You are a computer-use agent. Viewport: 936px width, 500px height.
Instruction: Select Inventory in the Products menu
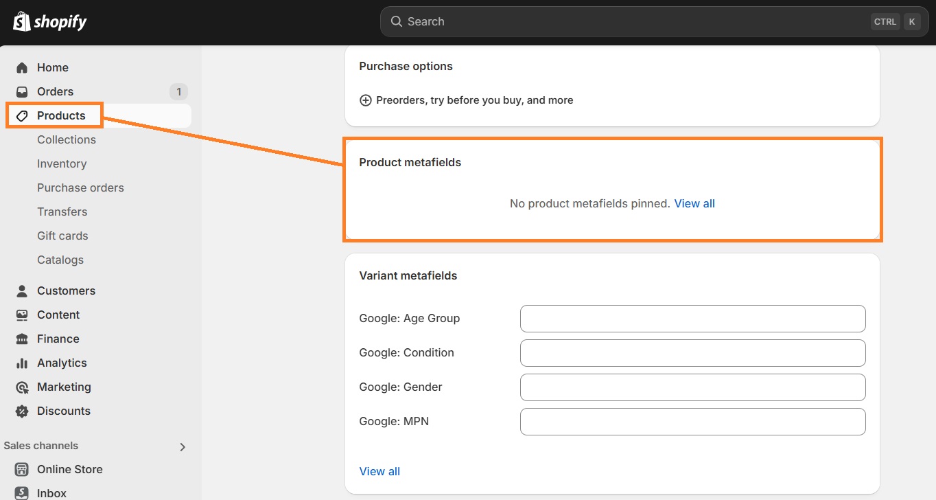(62, 163)
